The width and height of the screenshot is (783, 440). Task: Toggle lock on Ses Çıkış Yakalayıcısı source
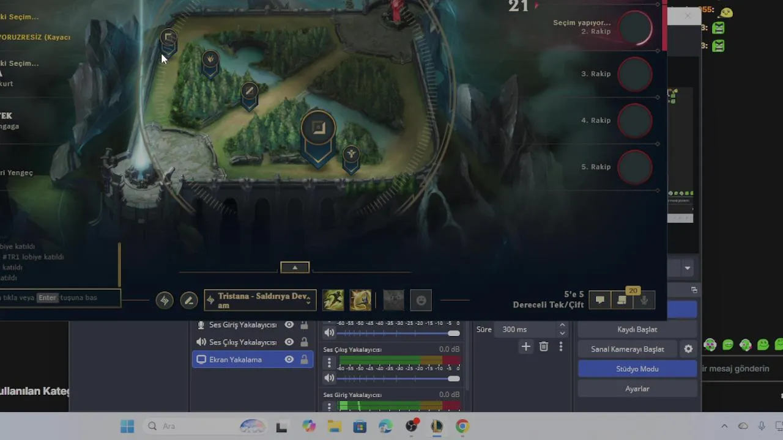click(x=304, y=342)
